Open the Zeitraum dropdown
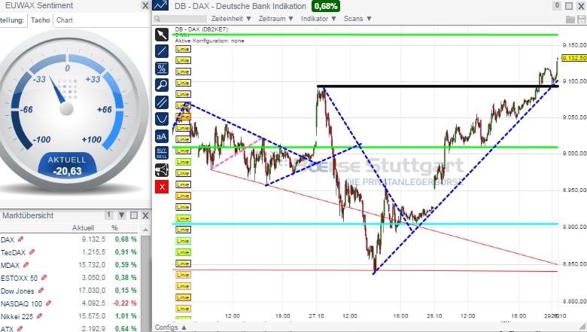Screen dimensions: 587x332 pos(276,19)
